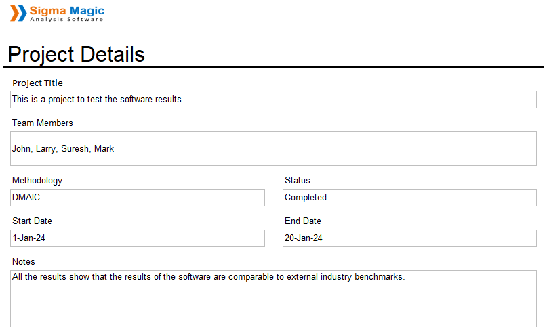Select the Project Details heading

[77, 54]
